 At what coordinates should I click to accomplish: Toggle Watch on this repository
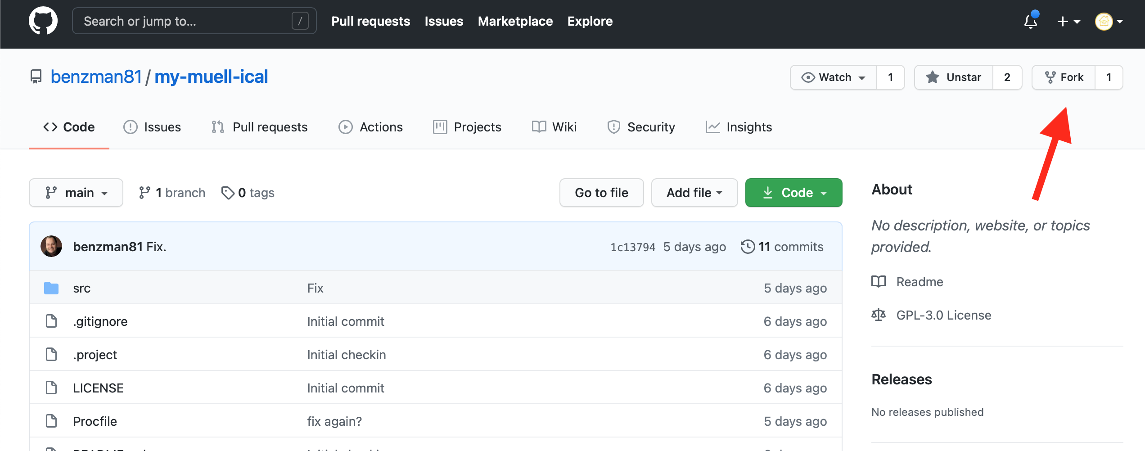(x=834, y=77)
